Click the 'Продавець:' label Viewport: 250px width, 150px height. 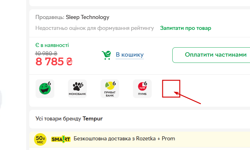point(50,17)
